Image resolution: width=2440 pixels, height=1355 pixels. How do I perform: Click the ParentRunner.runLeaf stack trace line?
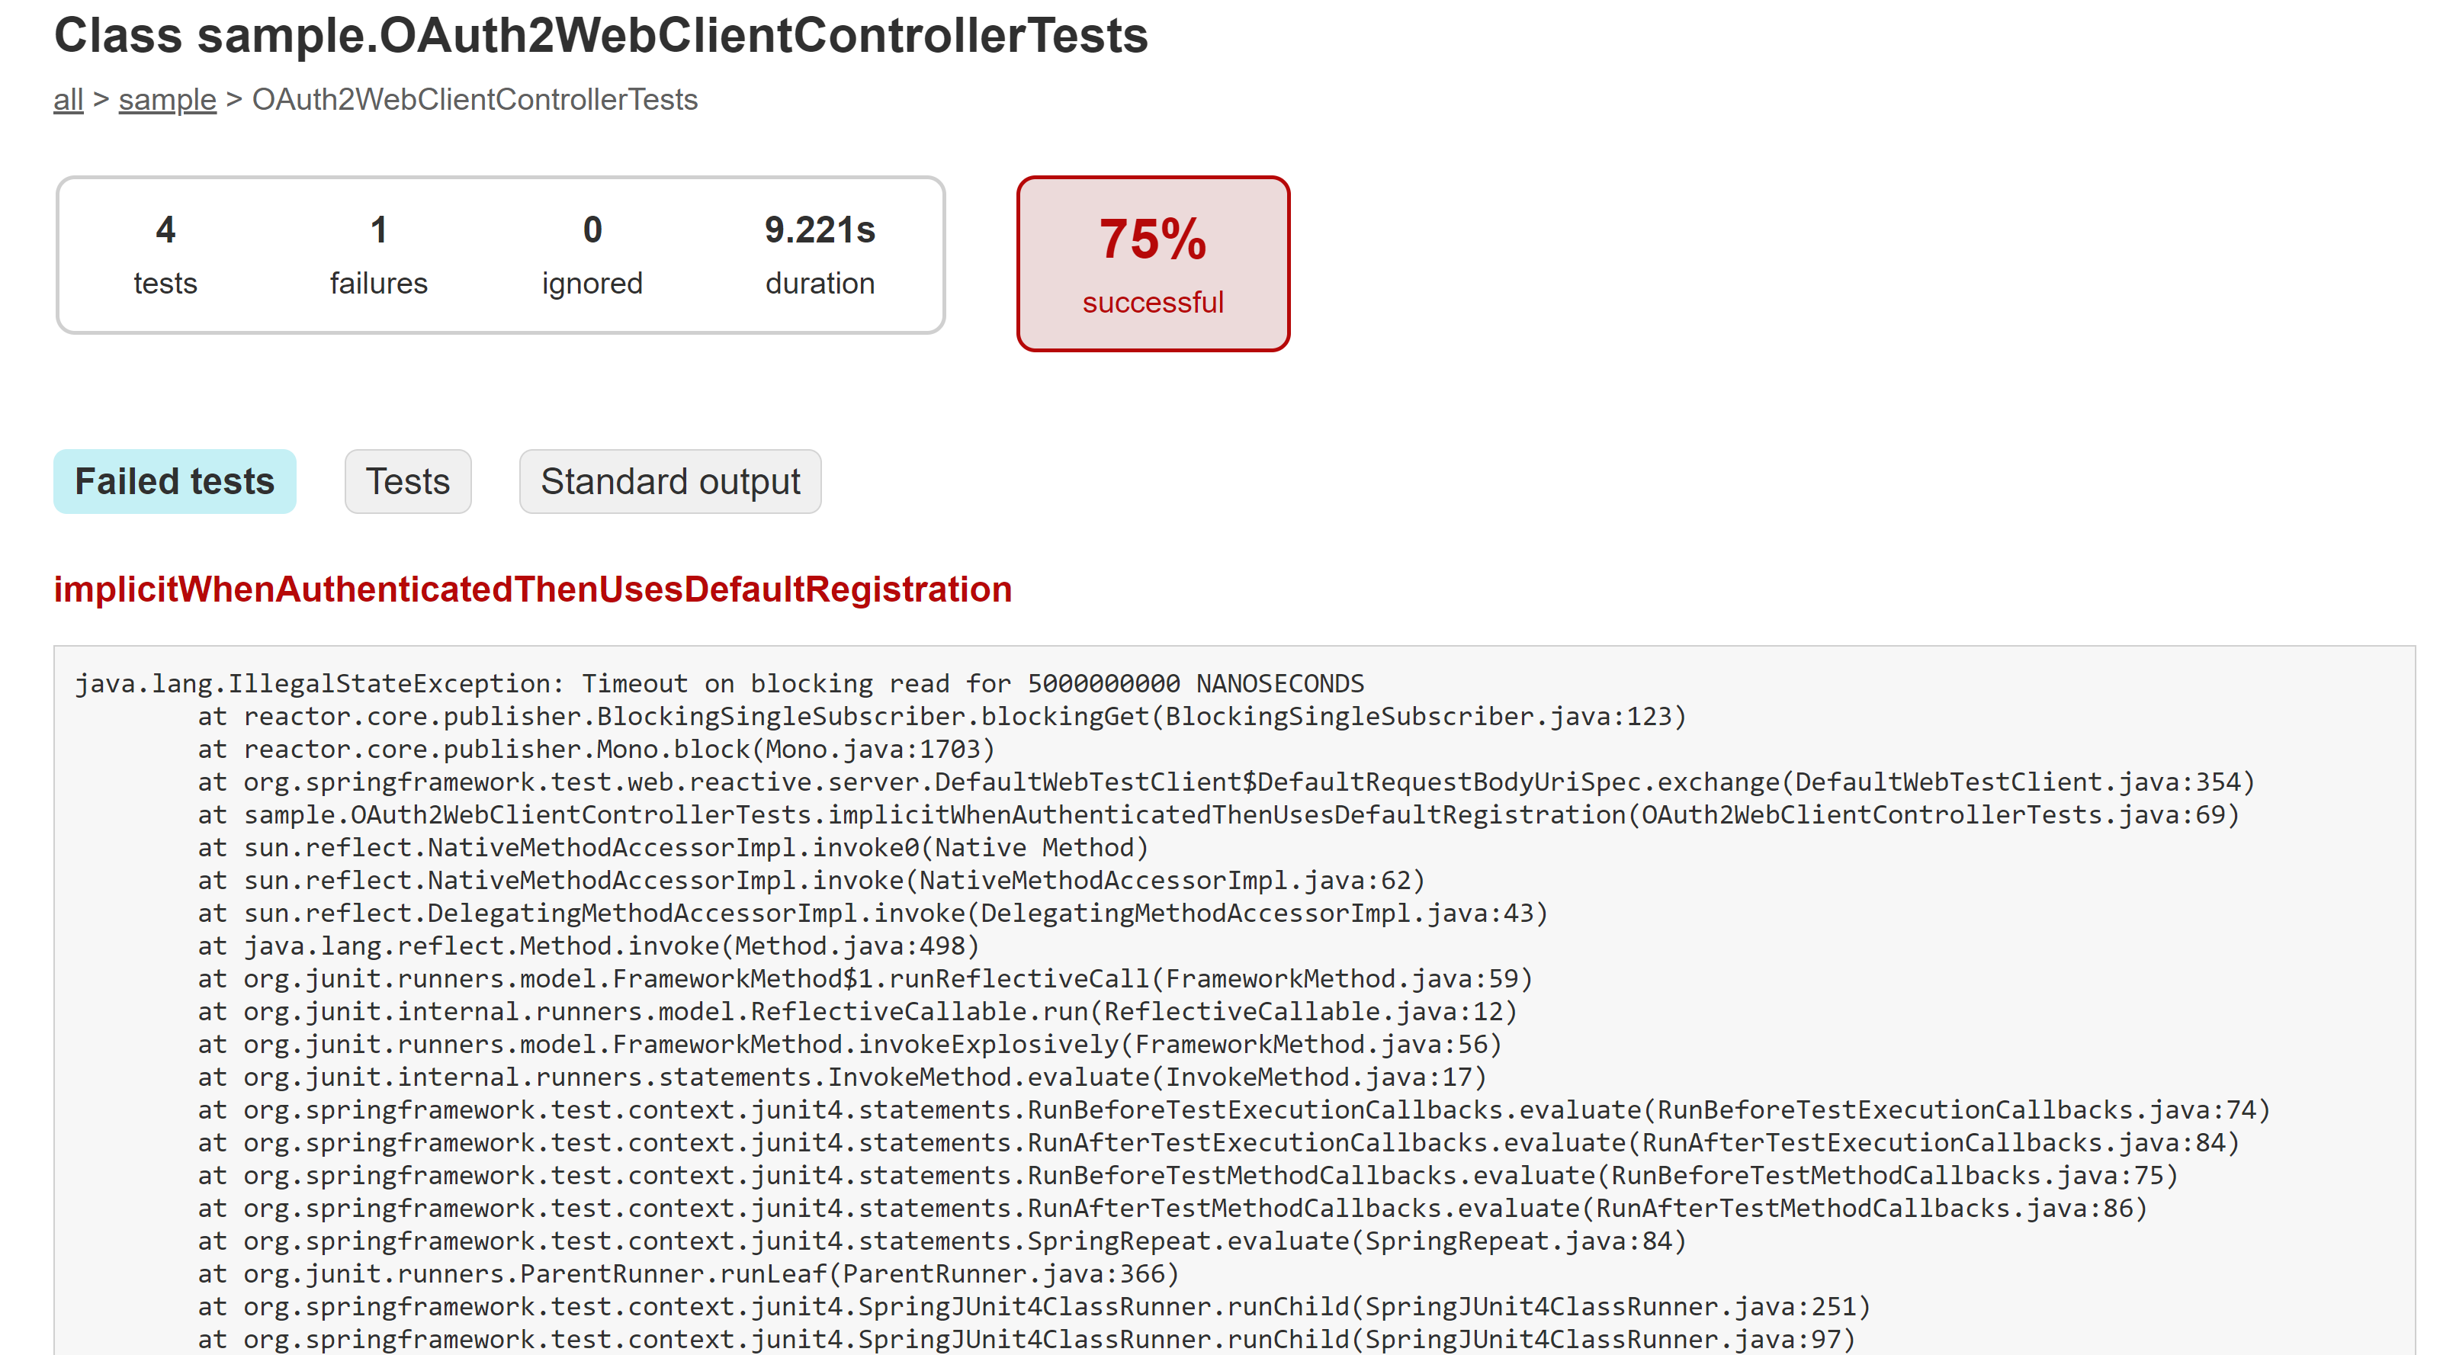(688, 1274)
